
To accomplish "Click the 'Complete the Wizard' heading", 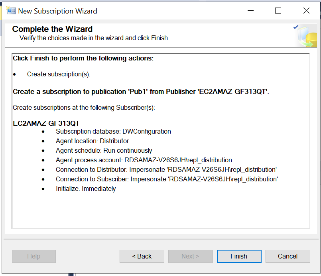I will click(52, 29).
